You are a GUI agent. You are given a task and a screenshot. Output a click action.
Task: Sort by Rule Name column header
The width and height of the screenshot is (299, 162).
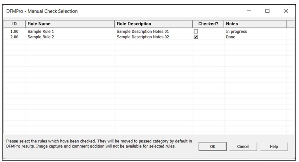(x=70, y=24)
